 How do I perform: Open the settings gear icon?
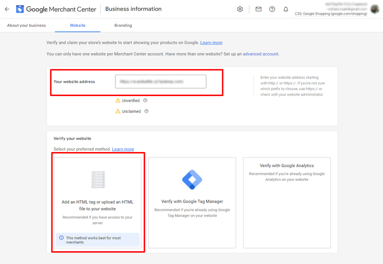pos(240,9)
